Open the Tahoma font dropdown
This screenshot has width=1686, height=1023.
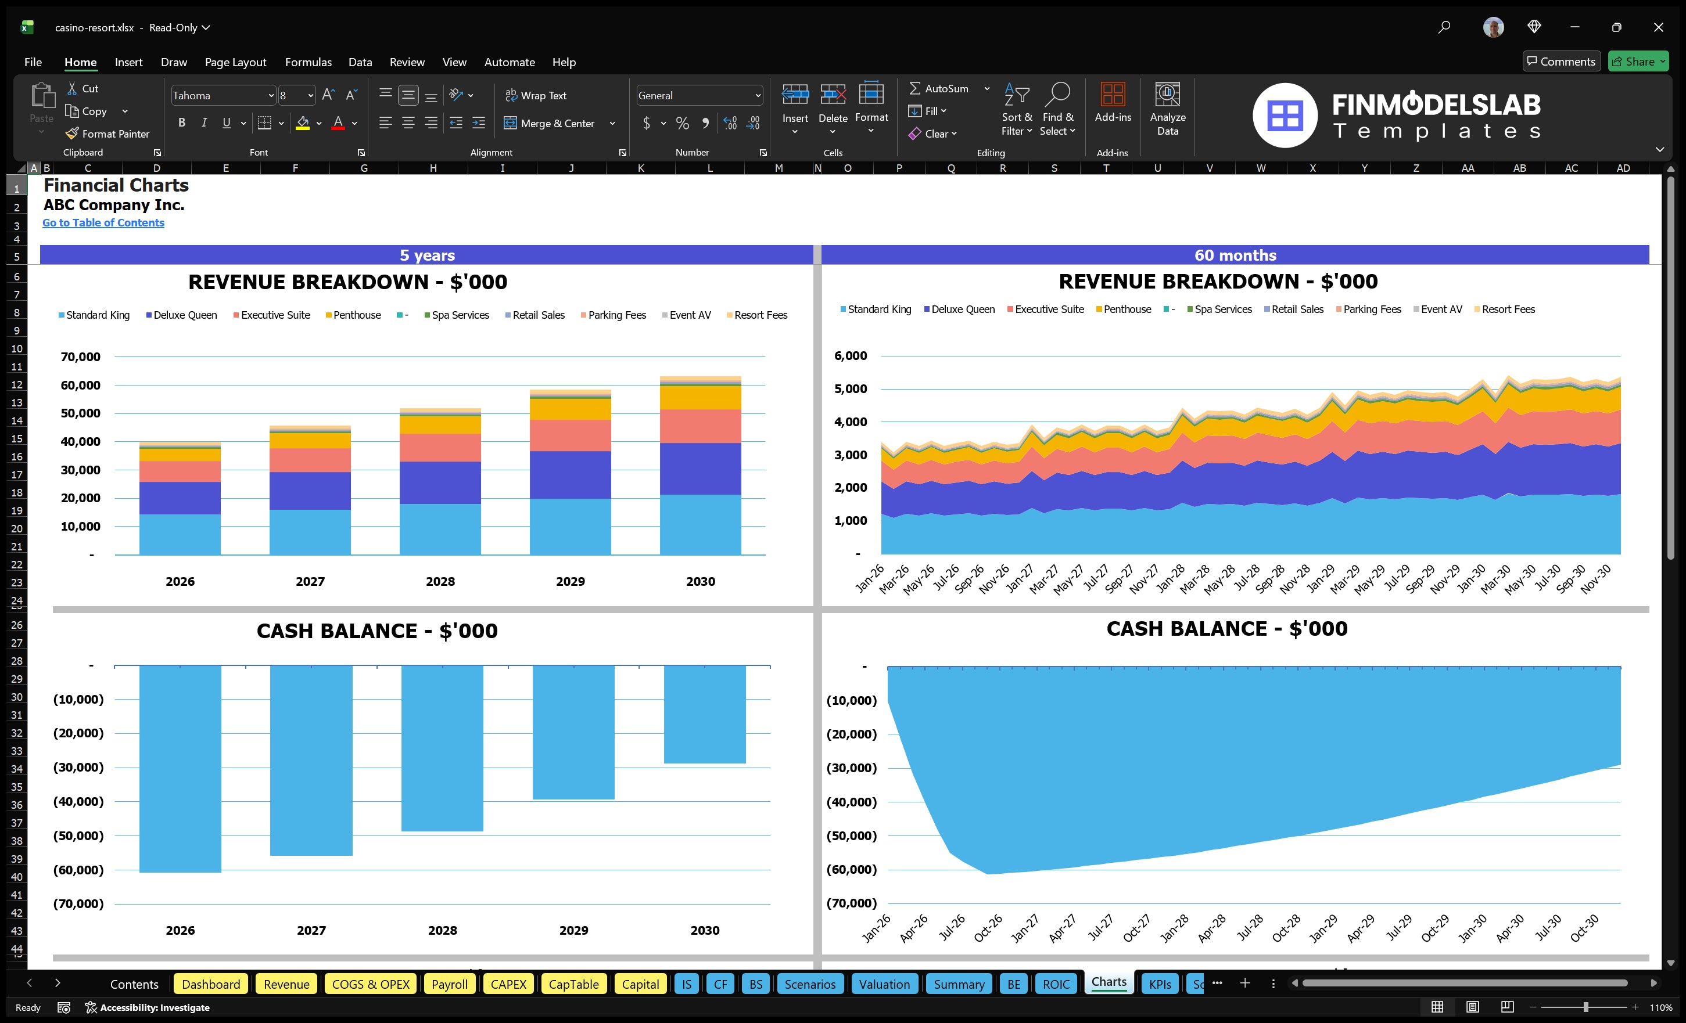coord(271,95)
